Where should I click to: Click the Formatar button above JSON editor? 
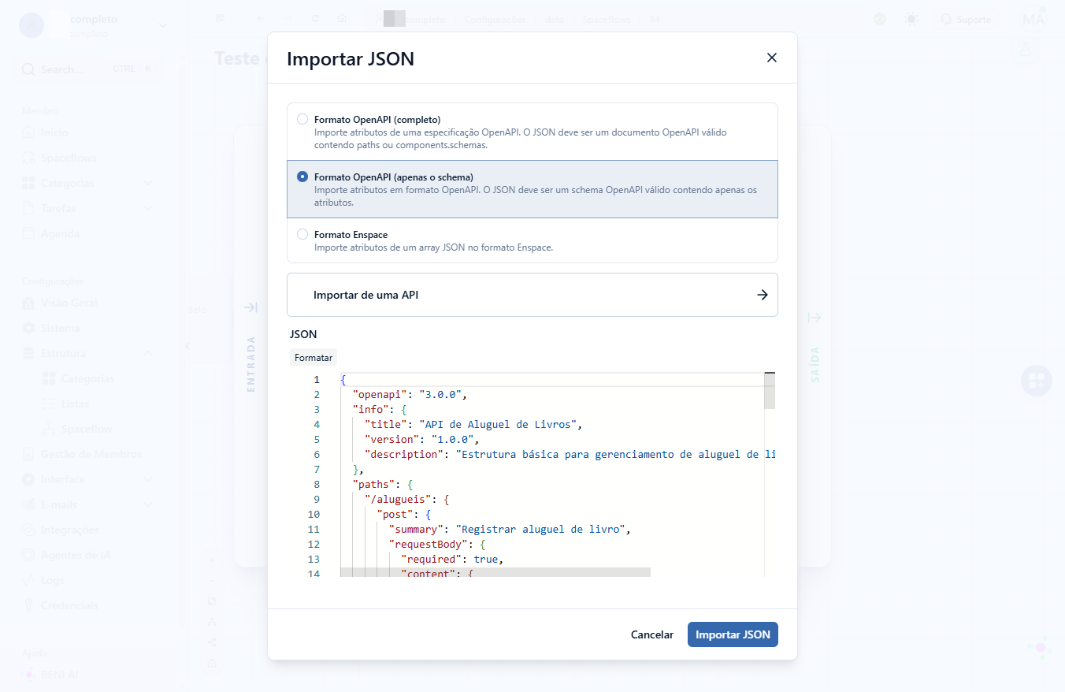pos(314,357)
